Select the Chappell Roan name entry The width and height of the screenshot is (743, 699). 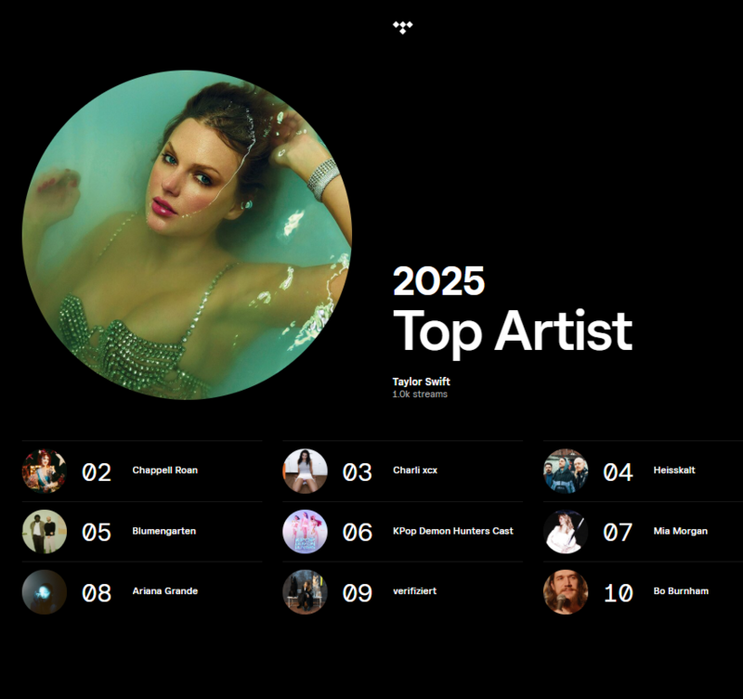point(164,471)
